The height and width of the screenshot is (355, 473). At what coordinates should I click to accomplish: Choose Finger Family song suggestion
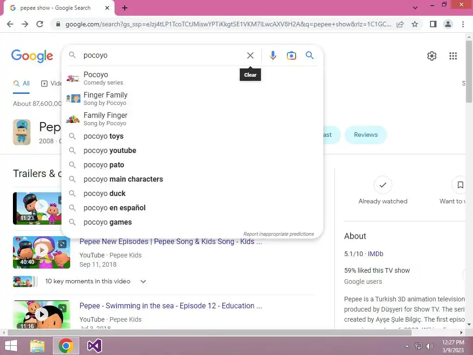tap(192, 98)
